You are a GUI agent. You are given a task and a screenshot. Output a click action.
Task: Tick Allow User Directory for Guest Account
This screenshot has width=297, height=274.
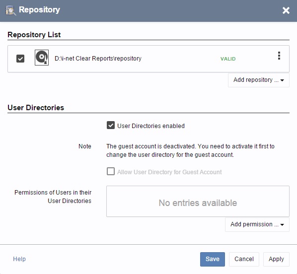(111, 171)
